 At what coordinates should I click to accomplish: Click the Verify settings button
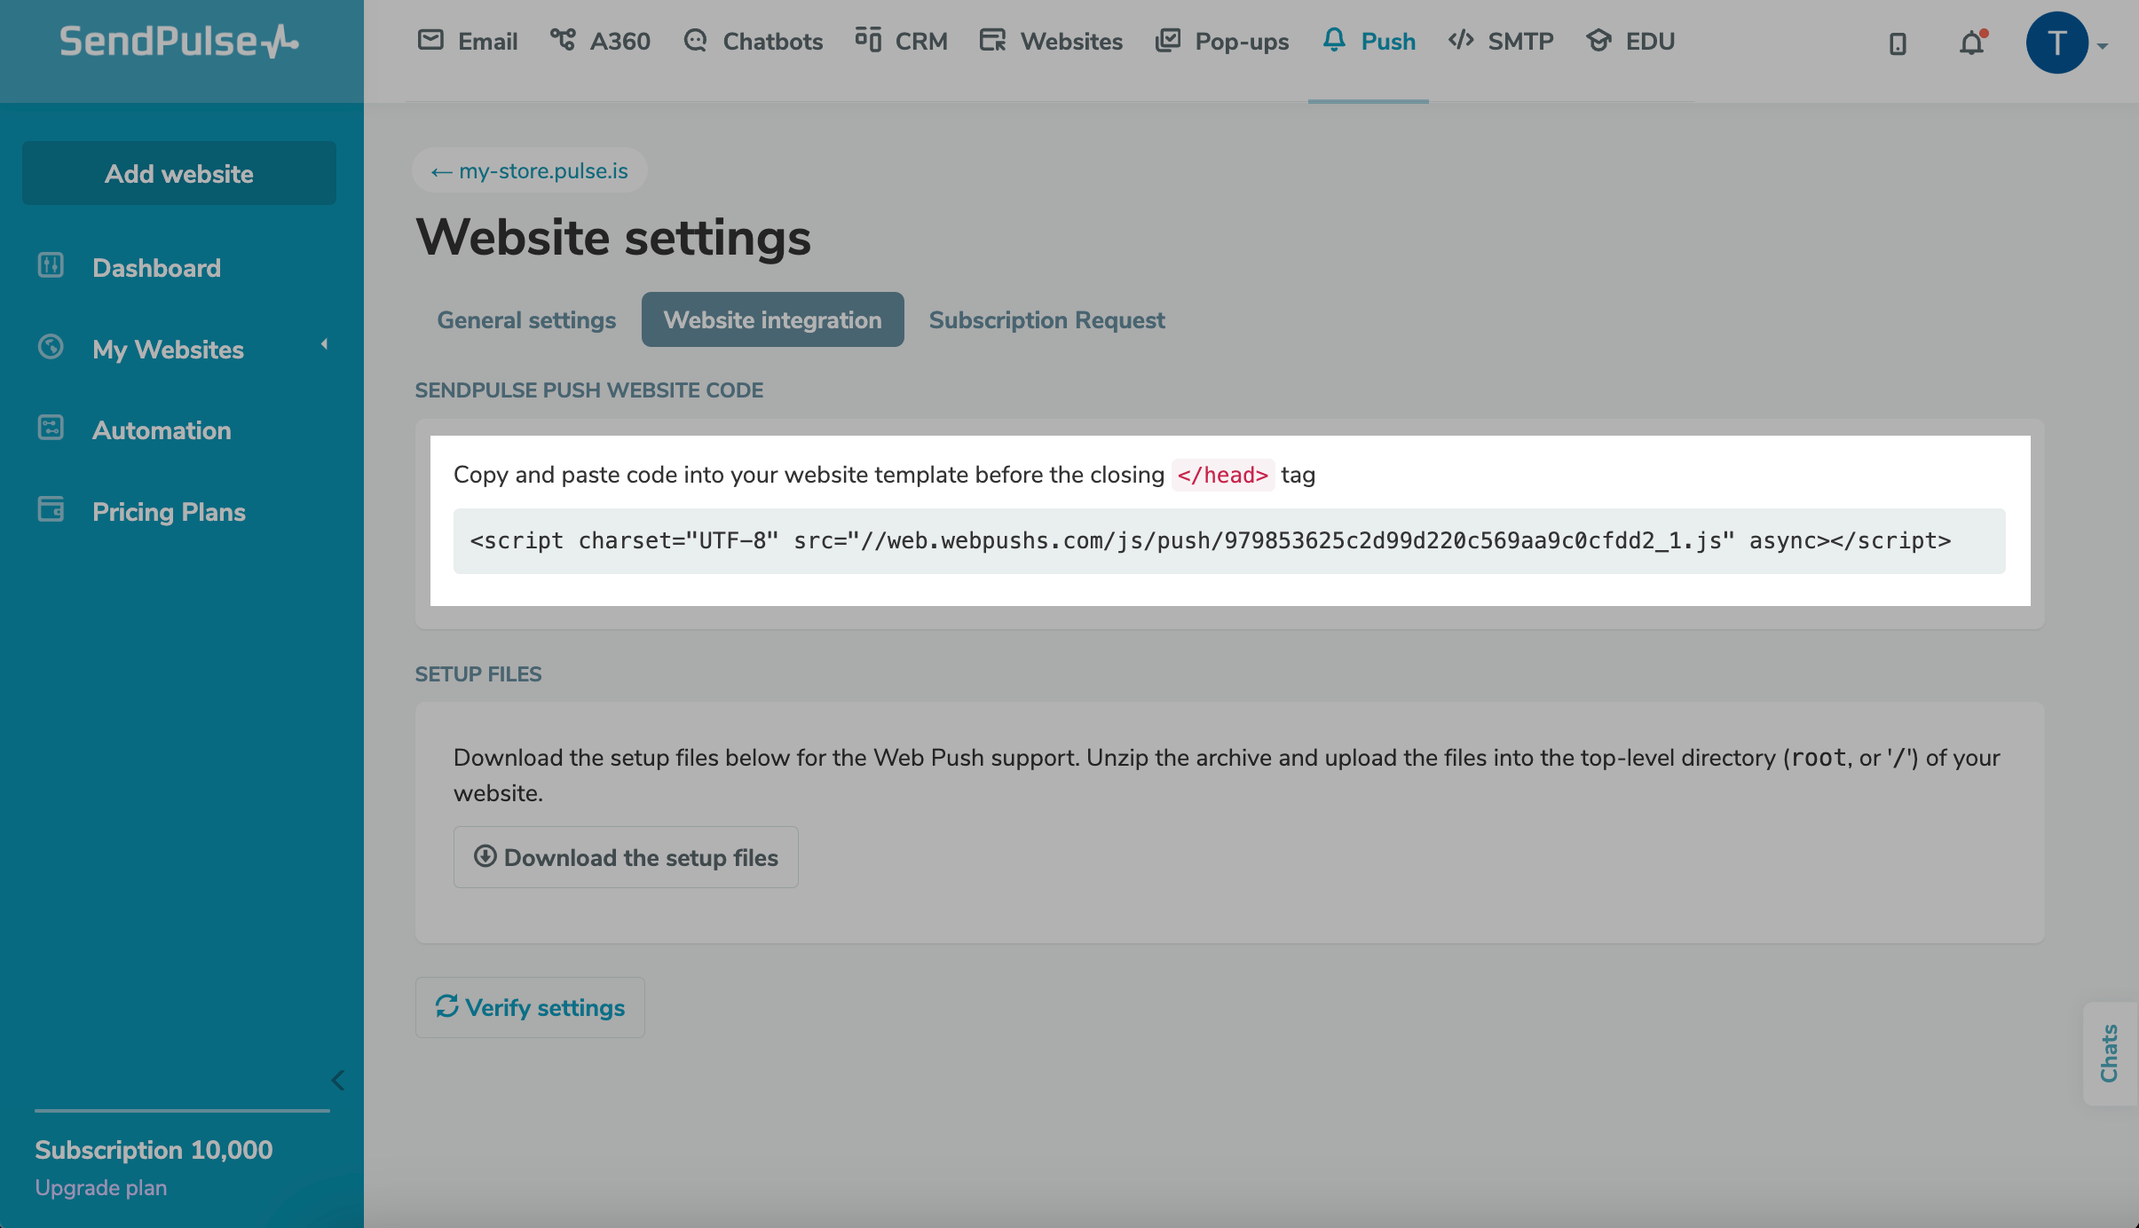530,1008
